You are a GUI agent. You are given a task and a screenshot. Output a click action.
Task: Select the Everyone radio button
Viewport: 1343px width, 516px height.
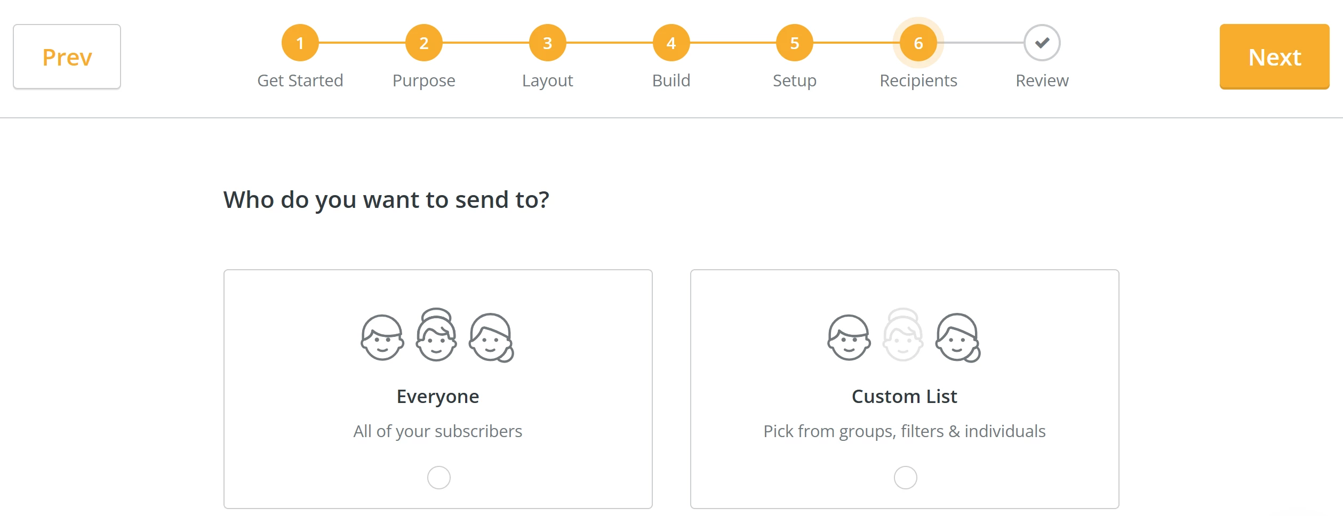tap(437, 478)
